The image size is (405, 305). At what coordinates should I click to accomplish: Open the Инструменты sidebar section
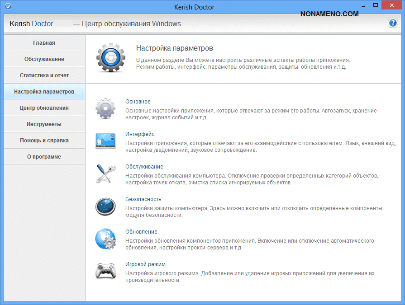click(44, 124)
